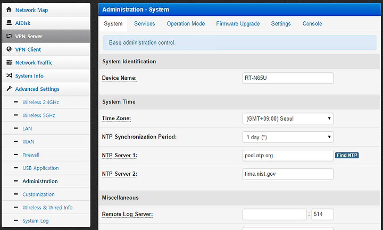Image resolution: width=383 pixels, height=230 pixels.
Task: Click the VPN Client globe icon
Action: [x=9, y=49]
